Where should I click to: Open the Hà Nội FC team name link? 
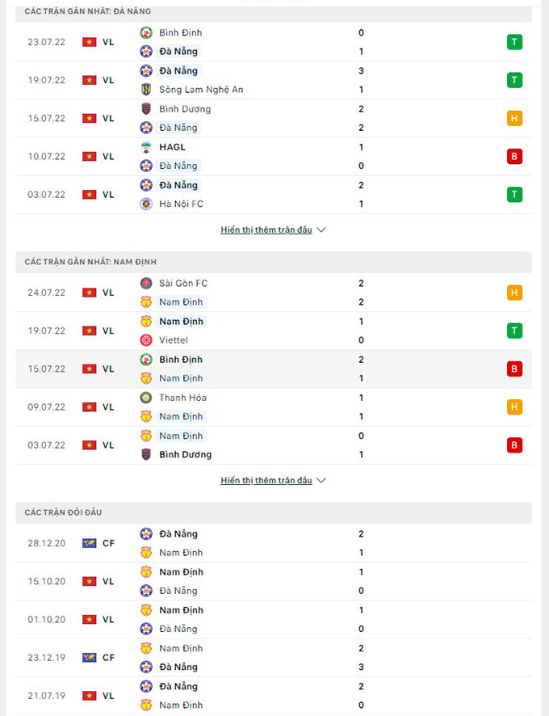pos(181,204)
